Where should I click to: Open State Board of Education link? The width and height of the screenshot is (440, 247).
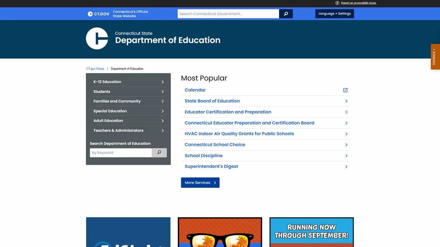tap(212, 101)
